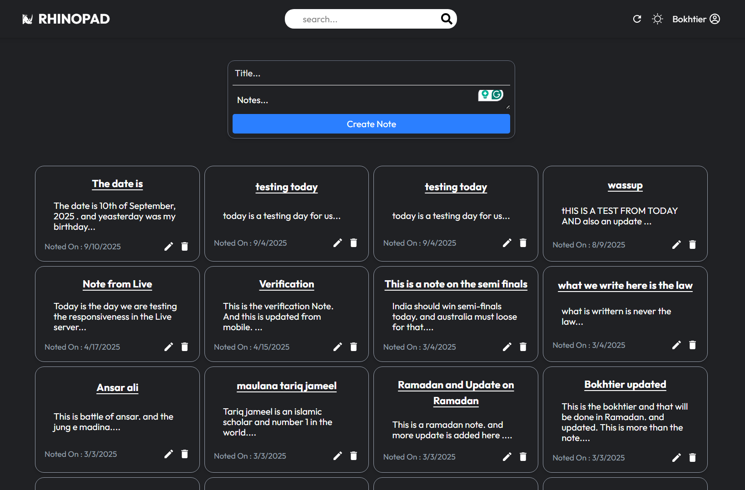This screenshot has width=745, height=490.
Task: Delete the 'Bokhtier updated' note
Action: [x=692, y=458]
